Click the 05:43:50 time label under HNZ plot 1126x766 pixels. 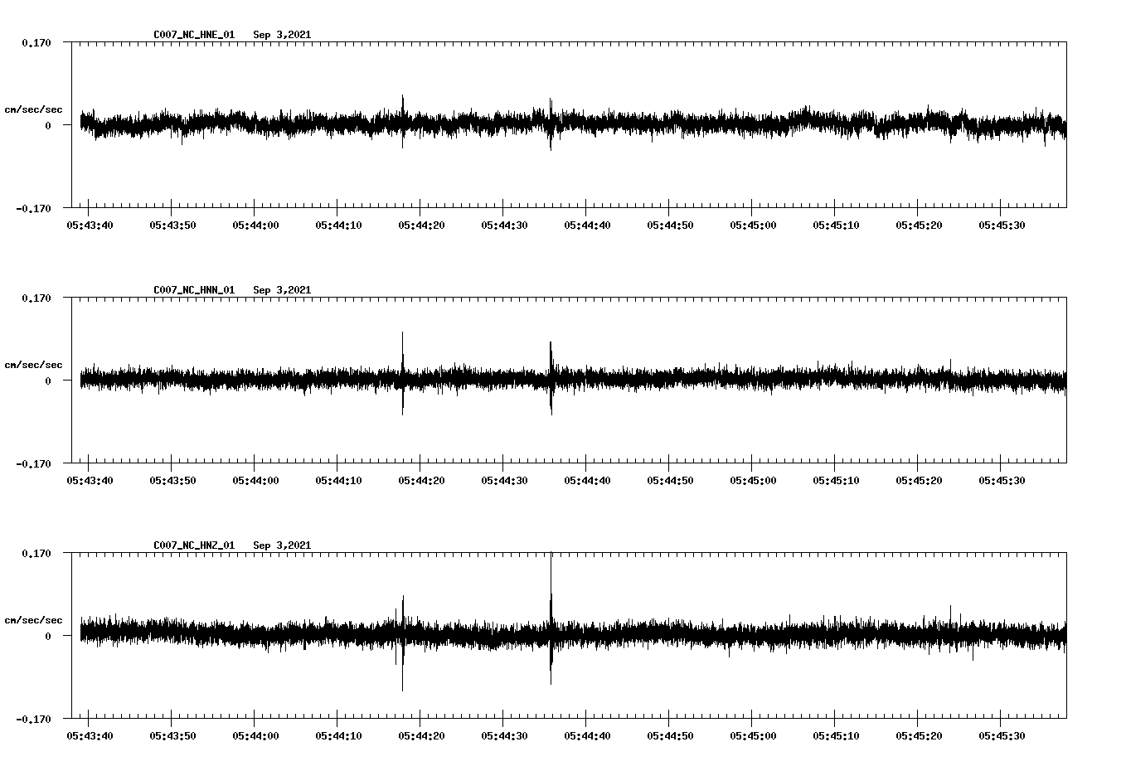pos(172,735)
